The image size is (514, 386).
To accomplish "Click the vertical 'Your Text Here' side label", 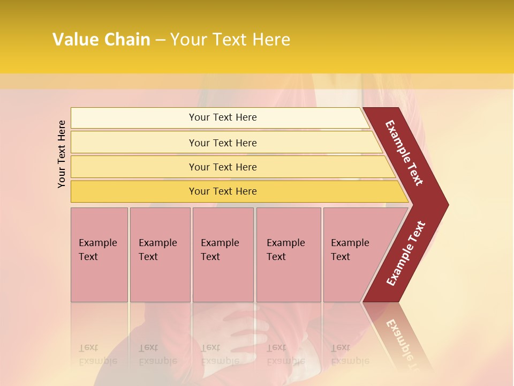I will (x=62, y=154).
